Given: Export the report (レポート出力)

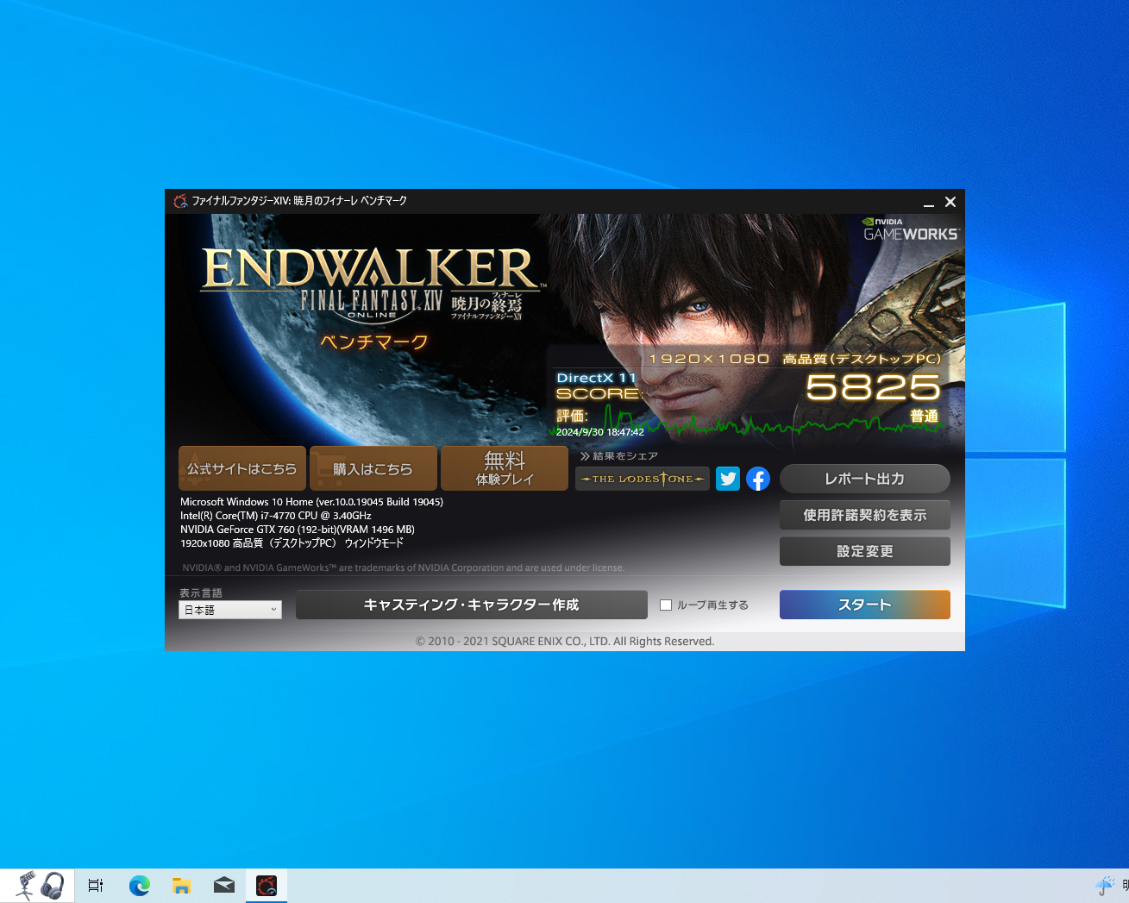Looking at the screenshot, I should pos(865,479).
